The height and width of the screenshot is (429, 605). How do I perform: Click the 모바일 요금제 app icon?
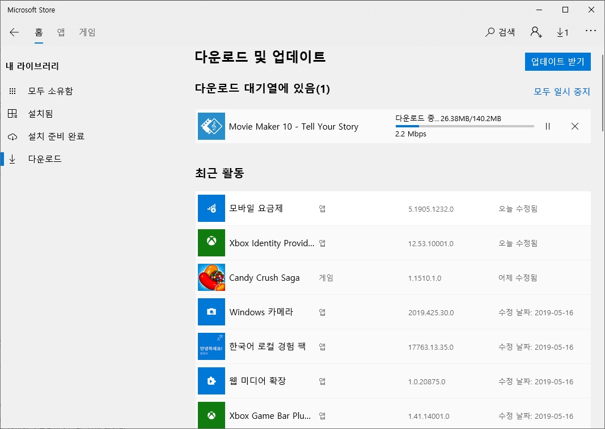[x=211, y=208]
